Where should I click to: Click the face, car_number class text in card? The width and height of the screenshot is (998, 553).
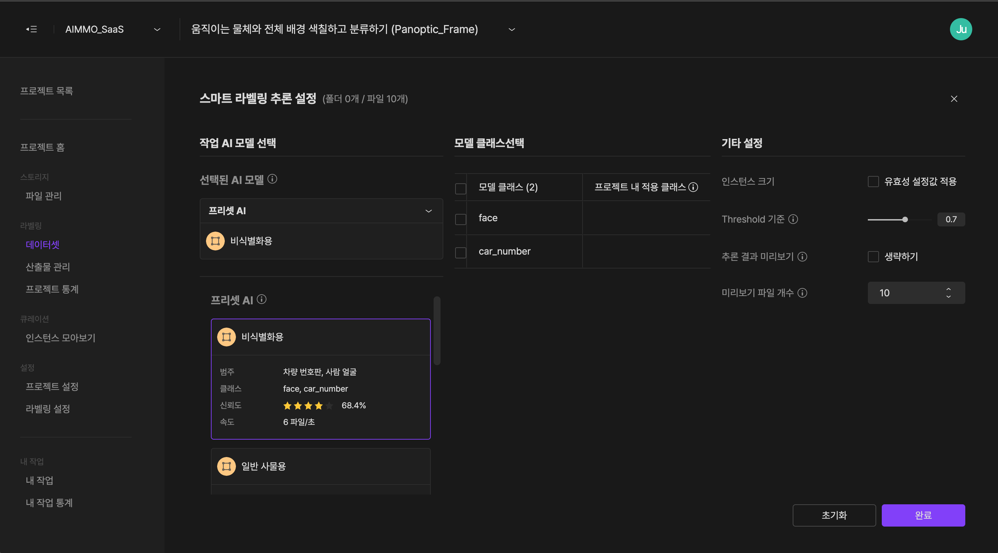315,388
